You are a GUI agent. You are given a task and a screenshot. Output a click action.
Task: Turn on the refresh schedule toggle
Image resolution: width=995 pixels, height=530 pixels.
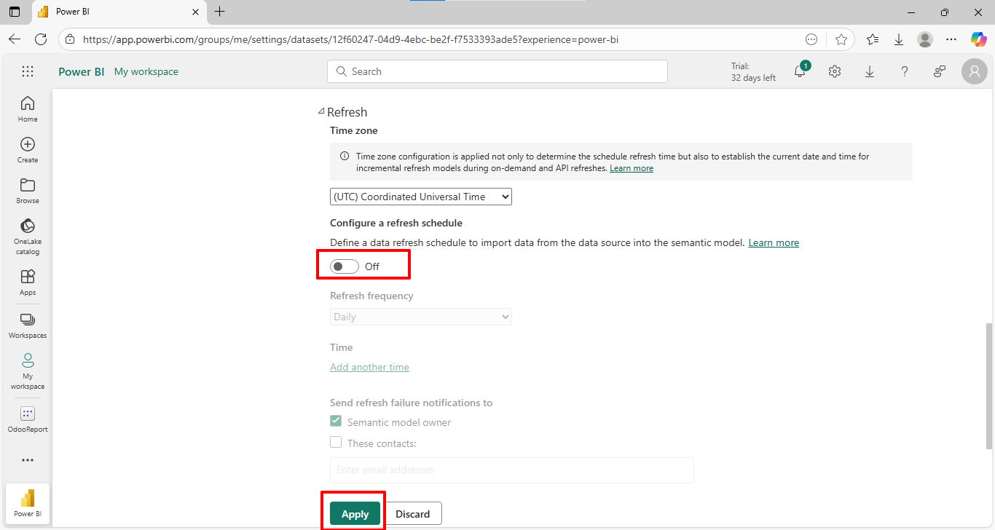[345, 266]
